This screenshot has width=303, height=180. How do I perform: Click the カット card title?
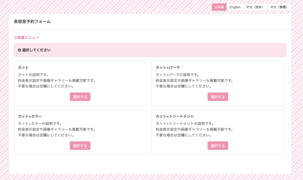tap(23, 67)
